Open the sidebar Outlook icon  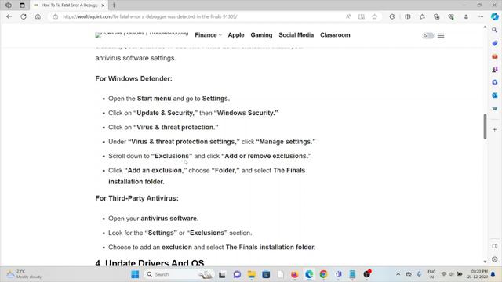tap(495, 96)
